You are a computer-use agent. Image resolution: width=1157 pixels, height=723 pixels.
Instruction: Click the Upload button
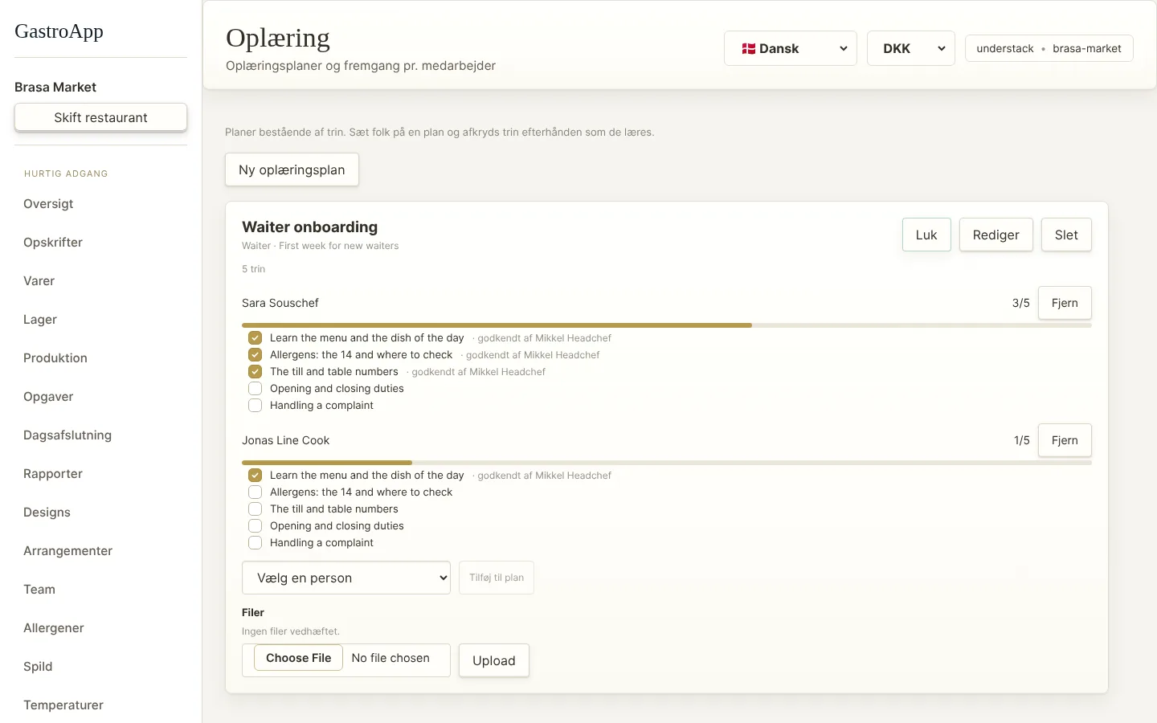pos(494,660)
